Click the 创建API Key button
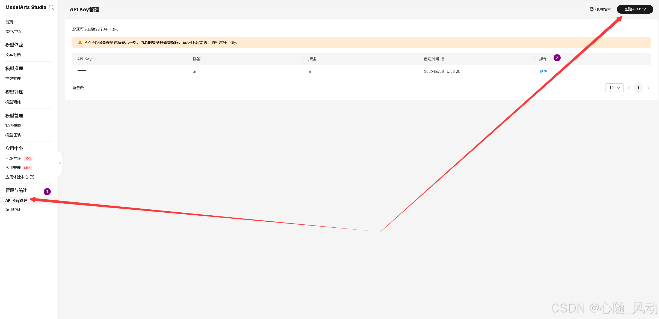659x319 pixels. [x=635, y=9]
